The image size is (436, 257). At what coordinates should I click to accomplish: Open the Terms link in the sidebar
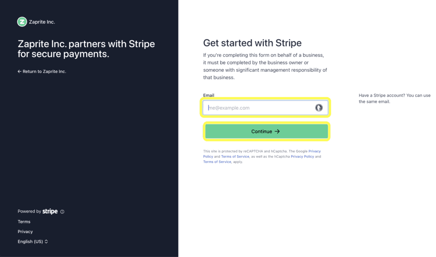(x=24, y=221)
